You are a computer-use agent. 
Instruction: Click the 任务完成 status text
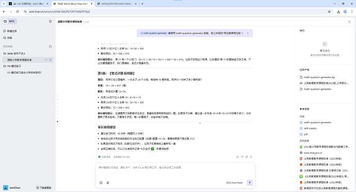coord(106,156)
